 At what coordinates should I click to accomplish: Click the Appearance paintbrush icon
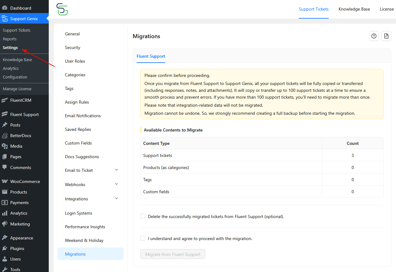[5, 238]
